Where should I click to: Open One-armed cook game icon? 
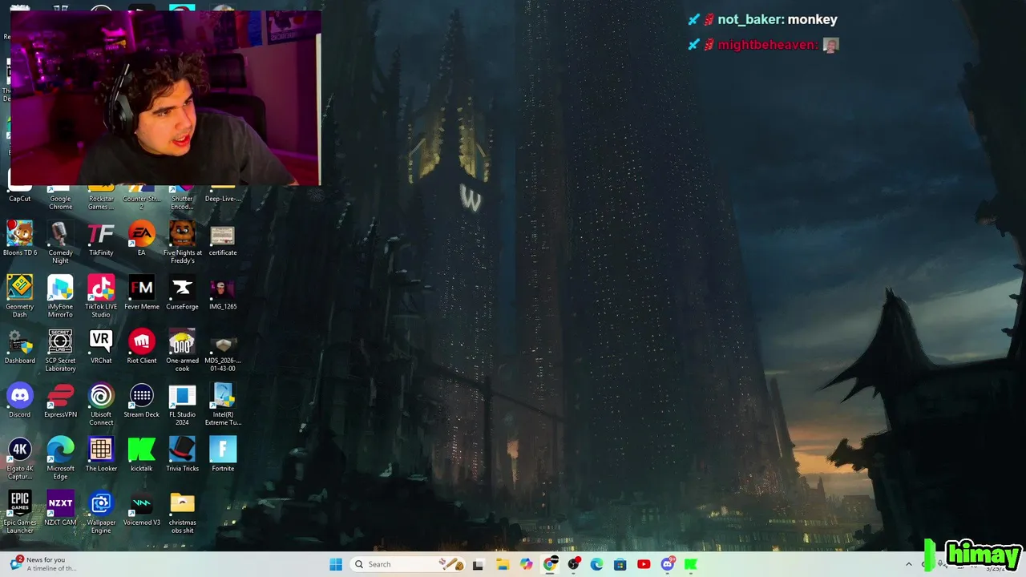pos(182,350)
